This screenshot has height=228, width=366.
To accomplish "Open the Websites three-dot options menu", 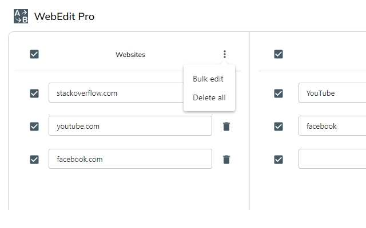I will pyautogui.click(x=225, y=55).
